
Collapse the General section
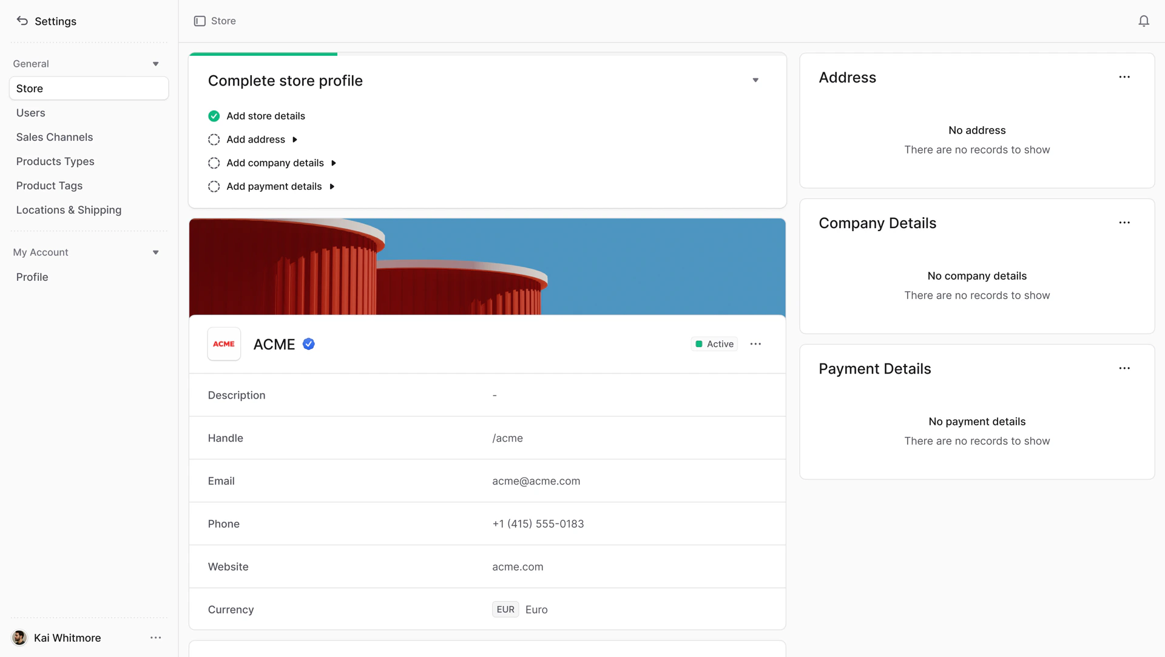(x=156, y=64)
